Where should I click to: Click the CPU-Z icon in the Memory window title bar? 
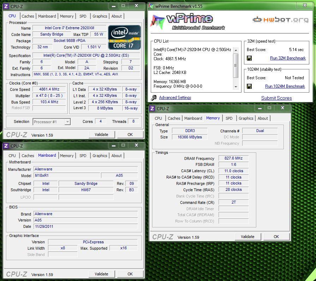point(152,108)
